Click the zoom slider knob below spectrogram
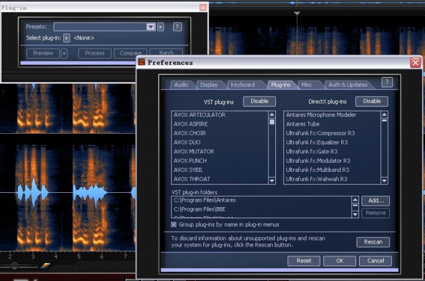The image size is (425, 281). pos(14,266)
